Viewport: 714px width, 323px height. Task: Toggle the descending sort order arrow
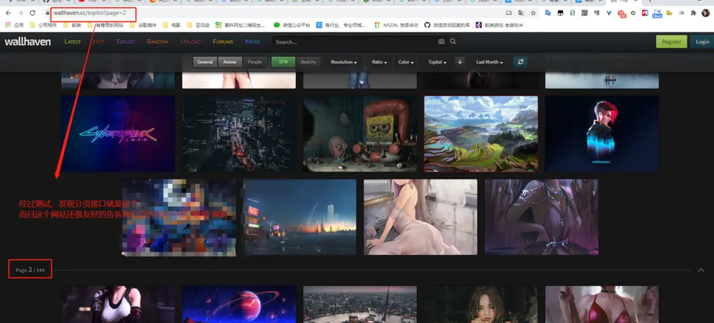point(460,62)
